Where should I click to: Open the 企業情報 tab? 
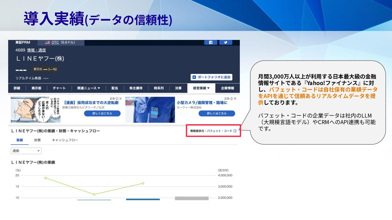point(228,88)
